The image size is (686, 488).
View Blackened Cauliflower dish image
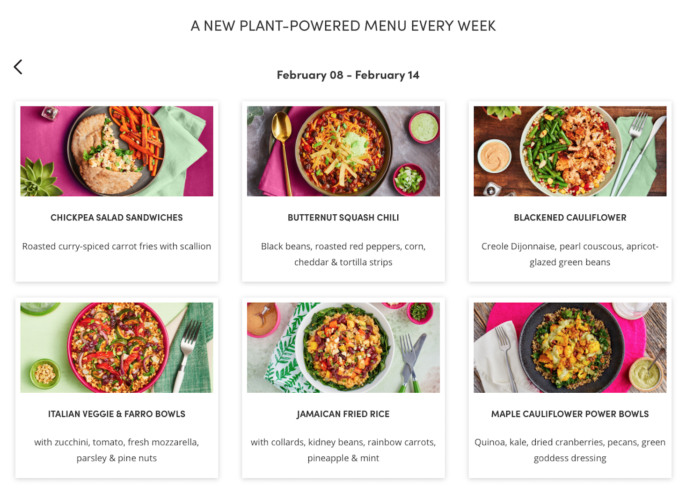pyautogui.click(x=570, y=151)
